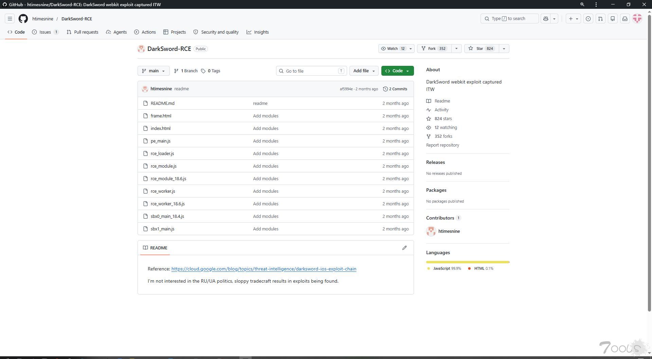Expand the Copilot dropdown arrow
Screen dimensions: 652x359
[x=554, y=19]
